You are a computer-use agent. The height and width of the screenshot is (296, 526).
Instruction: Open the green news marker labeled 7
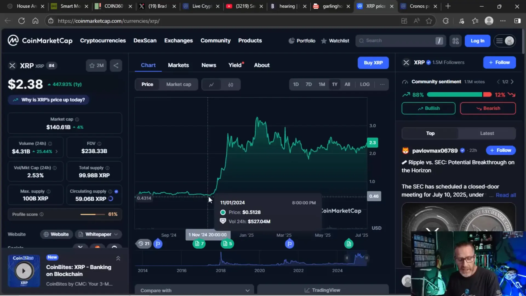tap(199, 244)
